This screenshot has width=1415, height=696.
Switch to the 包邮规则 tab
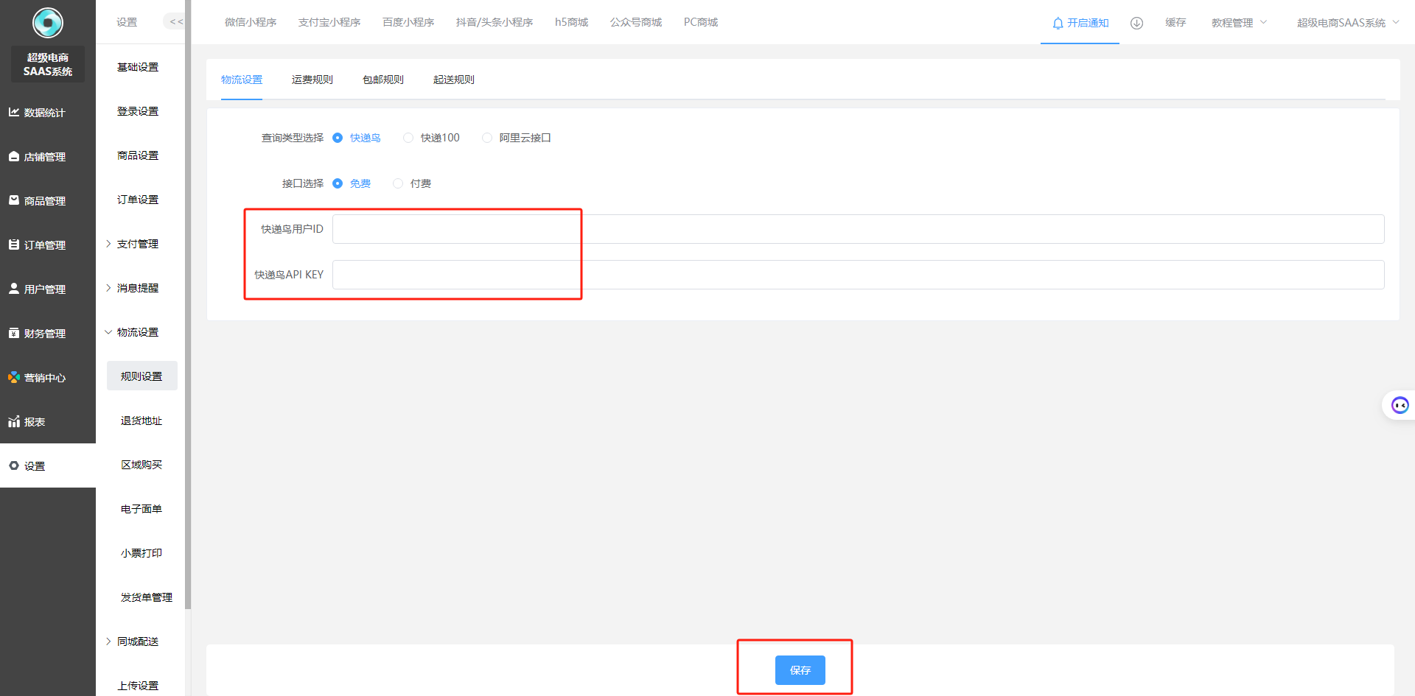tap(382, 80)
